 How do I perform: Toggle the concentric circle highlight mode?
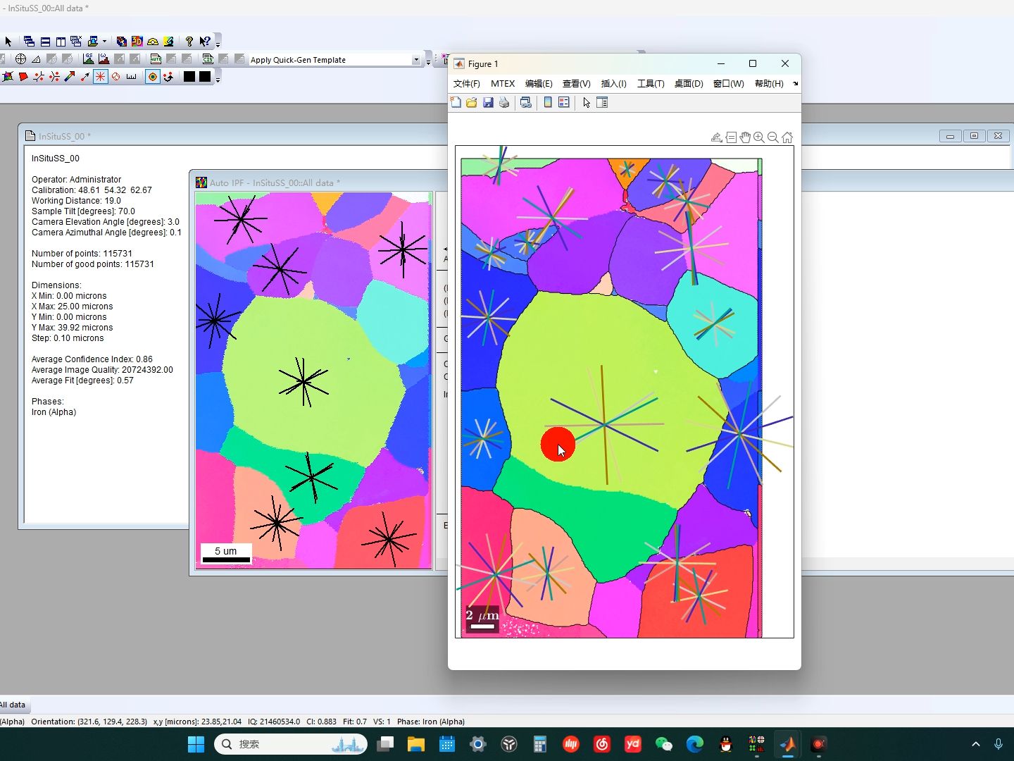point(153,77)
